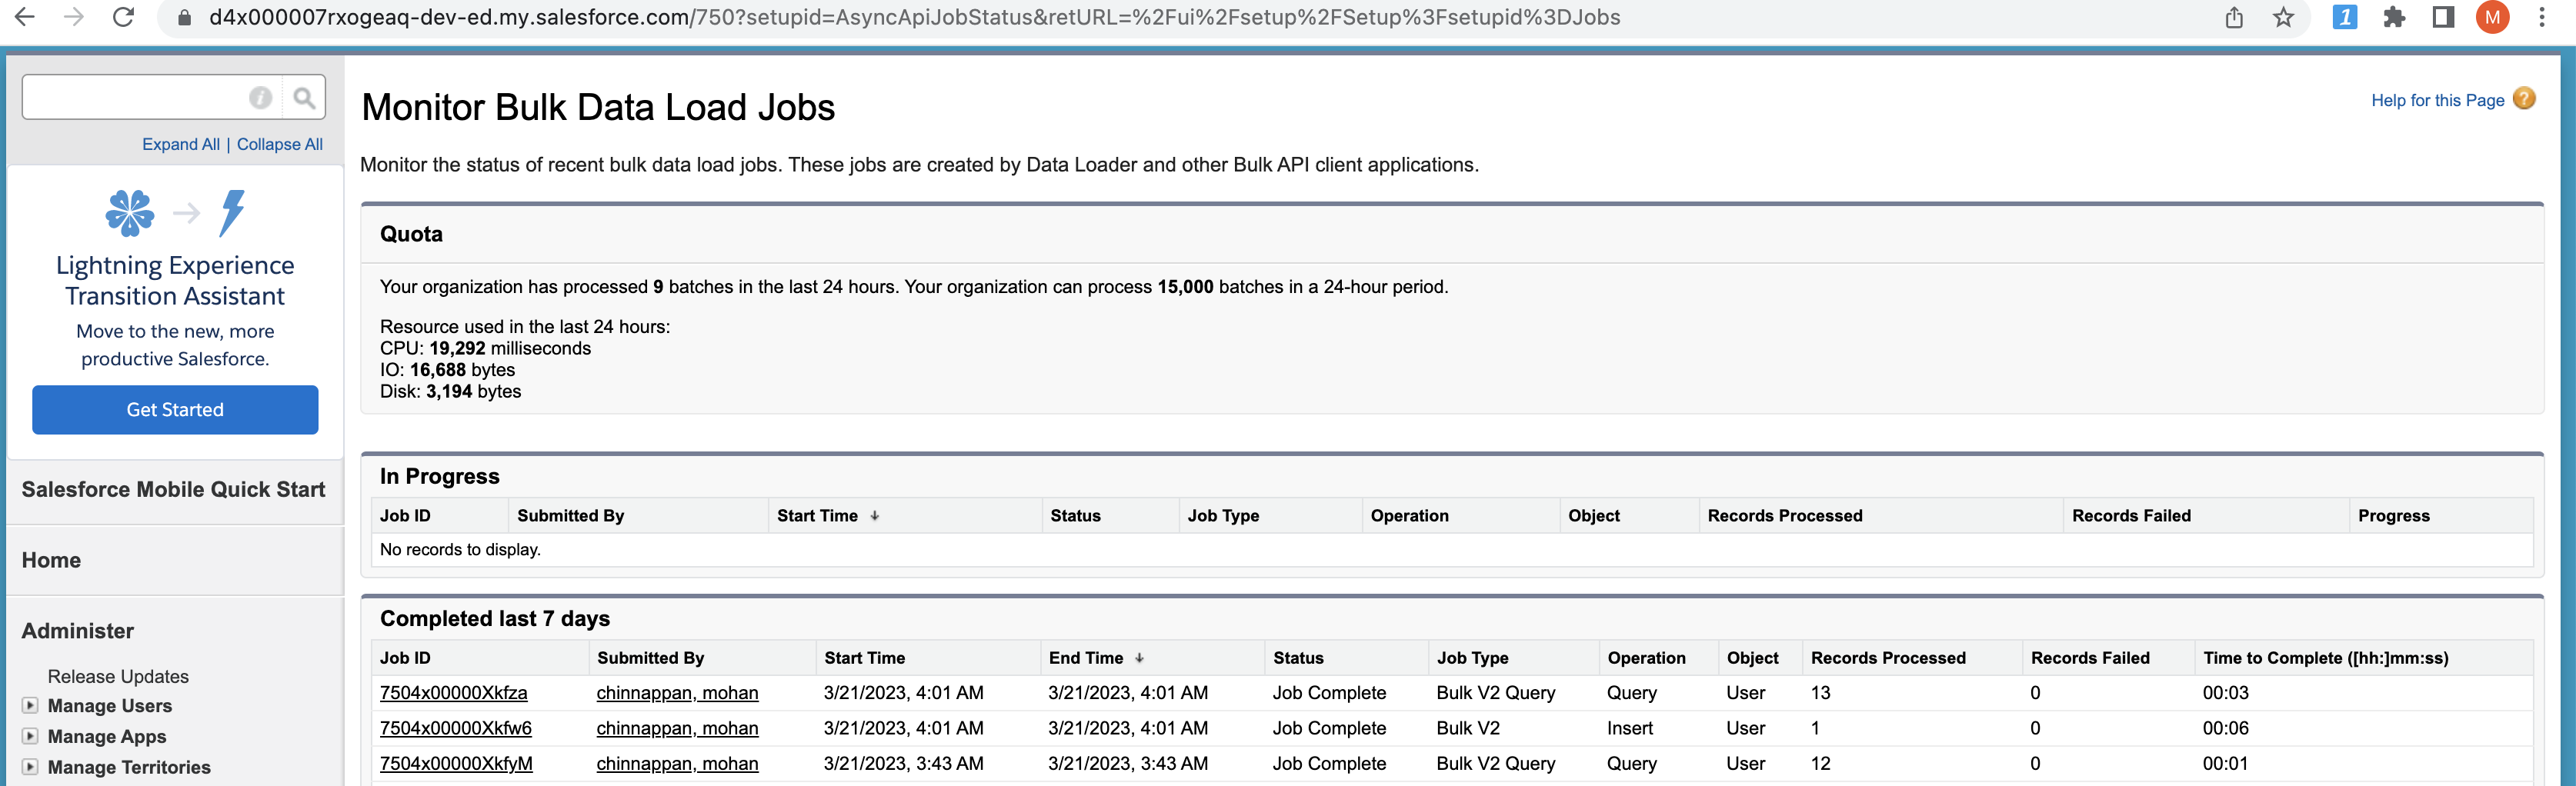The width and height of the screenshot is (2576, 786).
Task: Click the share page icon
Action: [x=2234, y=17]
